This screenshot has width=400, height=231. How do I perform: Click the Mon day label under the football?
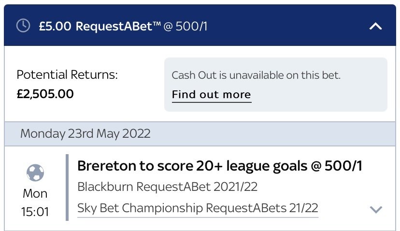(x=35, y=194)
